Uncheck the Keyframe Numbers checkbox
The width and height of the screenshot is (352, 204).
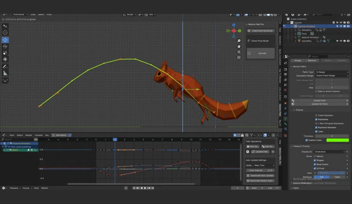[x=316, y=127]
